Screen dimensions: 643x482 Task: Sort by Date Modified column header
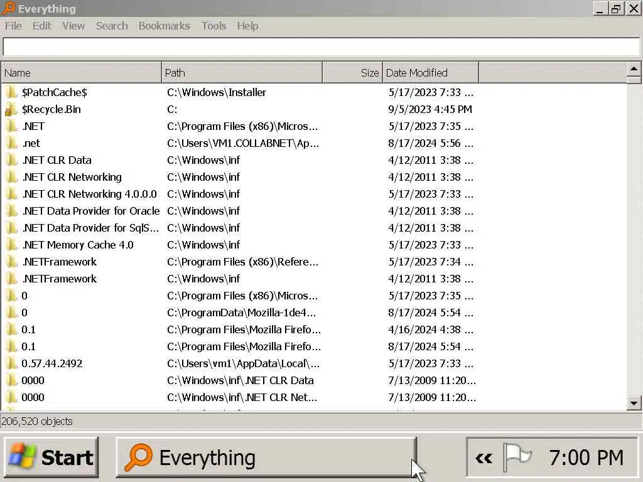click(431, 73)
